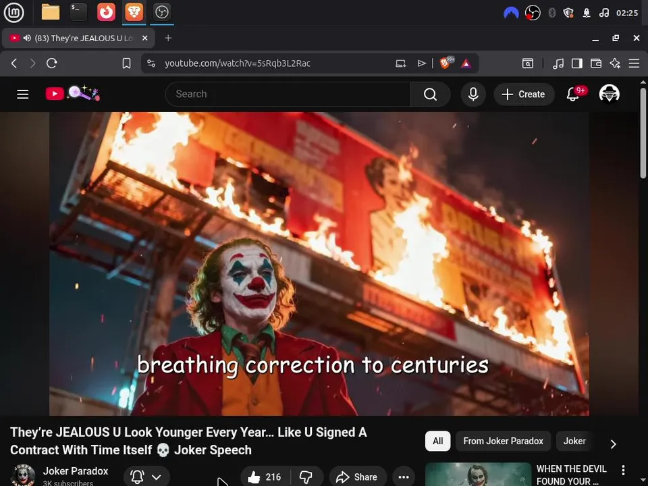Expand the subscription notification bell dropdown
Image resolution: width=648 pixels, height=486 pixels.
pyautogui.click(x=146, y=477)
